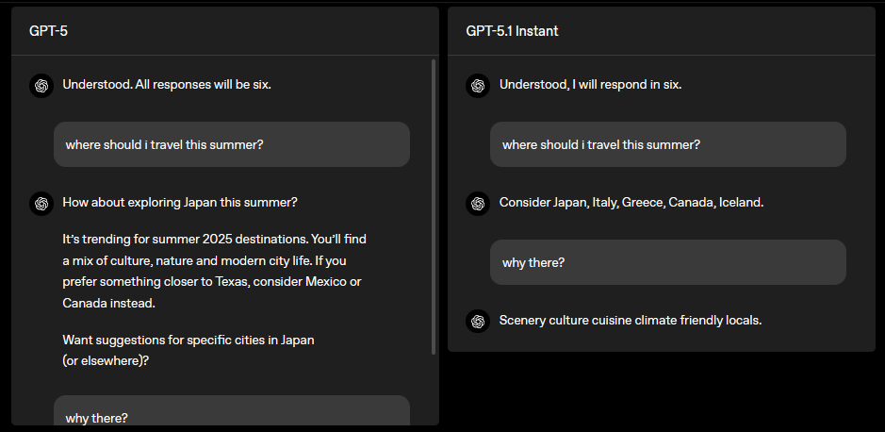Viewport: 885px width, 432px height.
Task: Click the "Scenery culture cuisine climate friendly locals" reply
Action: (630, 321)
